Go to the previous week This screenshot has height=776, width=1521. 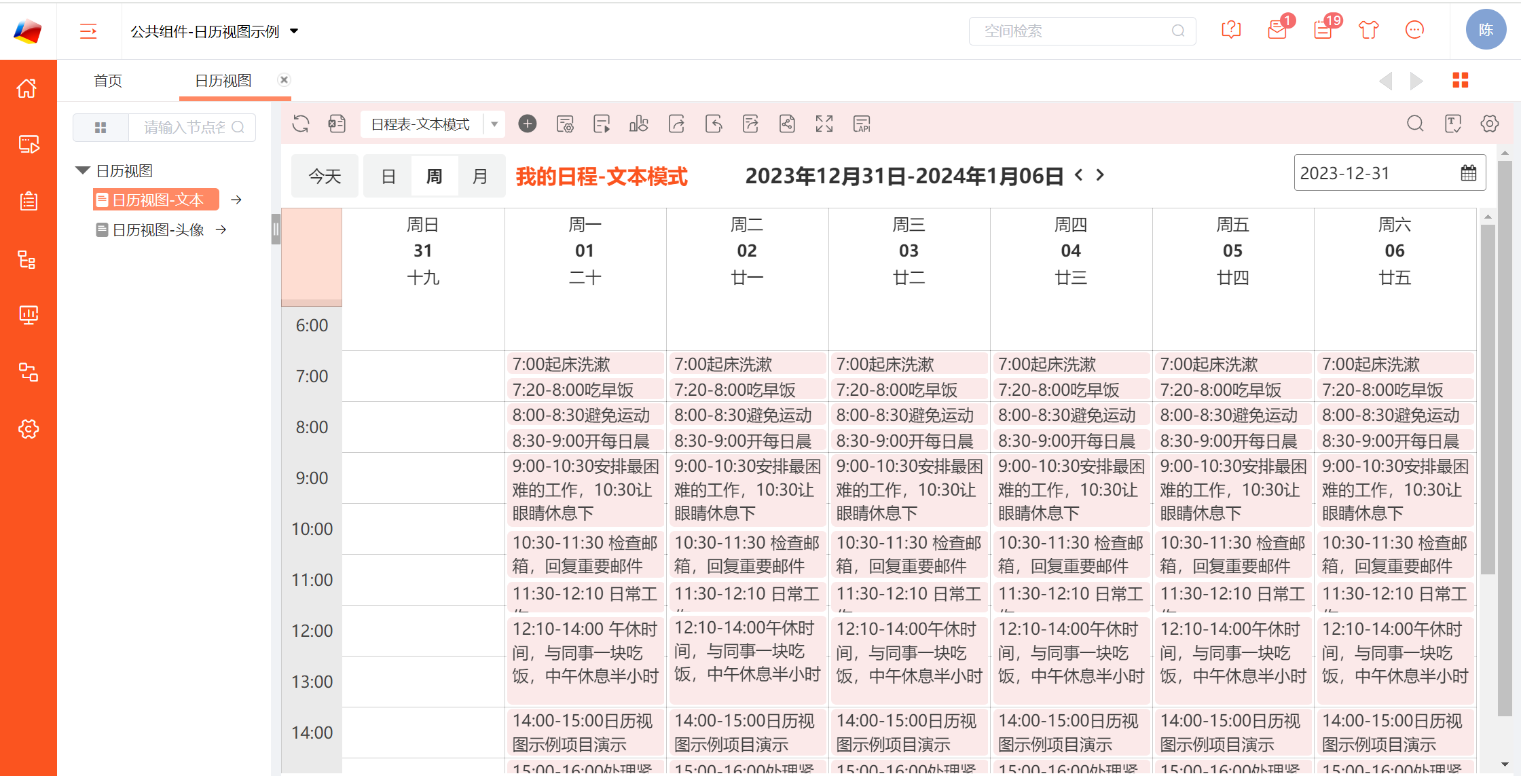(x=1079, y=175)
